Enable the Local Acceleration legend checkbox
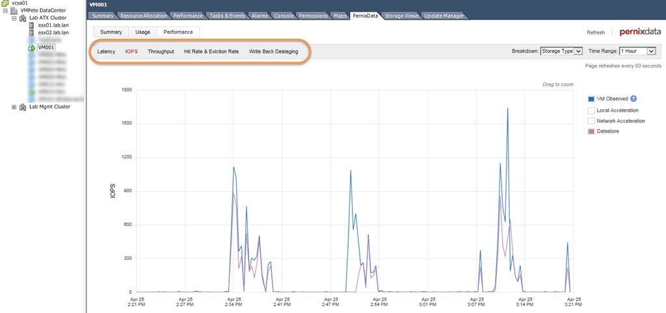This screenshot has width=666, height=313. (x=591, y=110)
